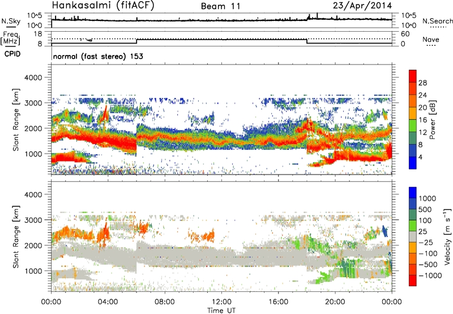Click the '2000' label on power panel axis
Screen dimensions: 453x314
[33, 128]
